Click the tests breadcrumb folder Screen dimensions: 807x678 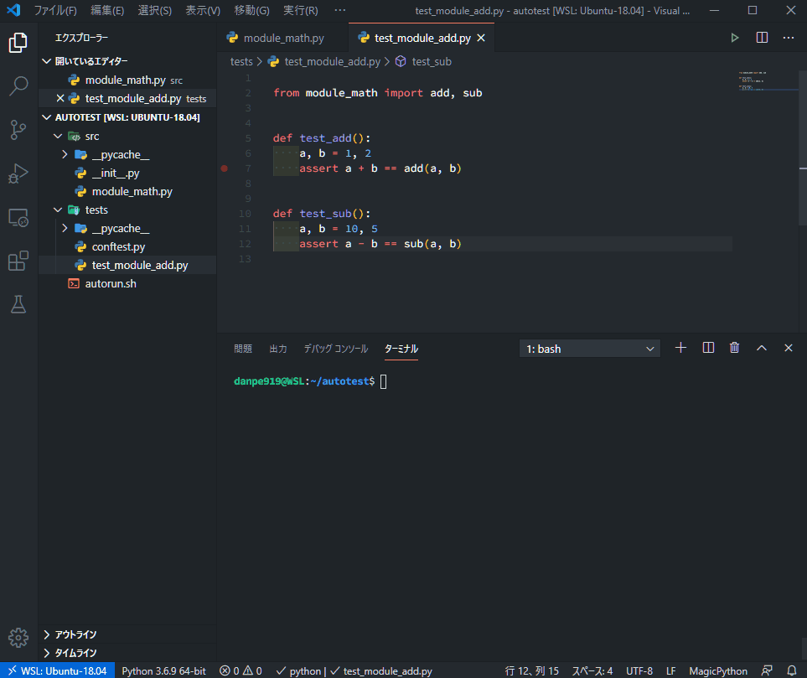coord(241,62)
